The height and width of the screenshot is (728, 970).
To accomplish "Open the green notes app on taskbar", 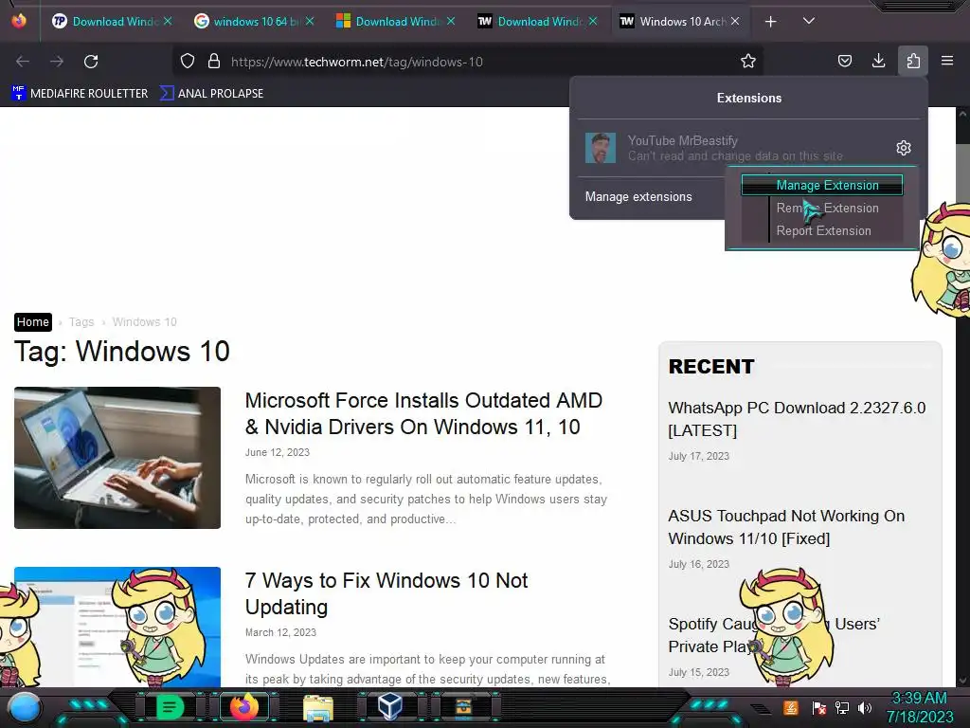I will (x=170, y=706).
